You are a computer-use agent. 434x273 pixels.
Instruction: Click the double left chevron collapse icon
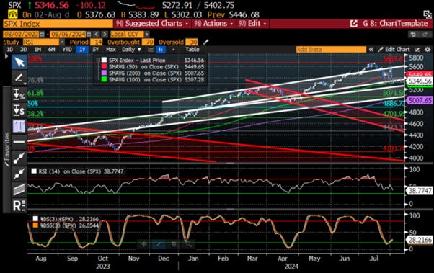point(371,50)
